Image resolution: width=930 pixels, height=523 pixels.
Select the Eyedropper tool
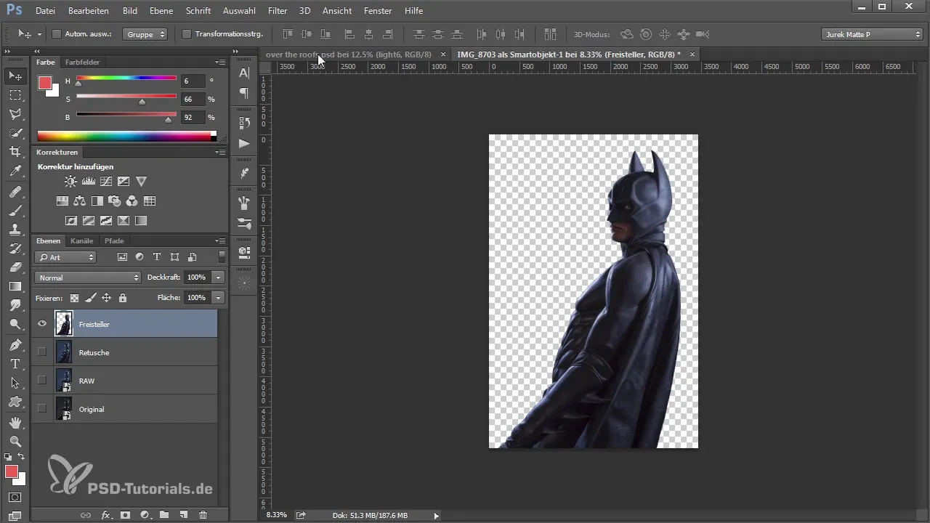15,171
